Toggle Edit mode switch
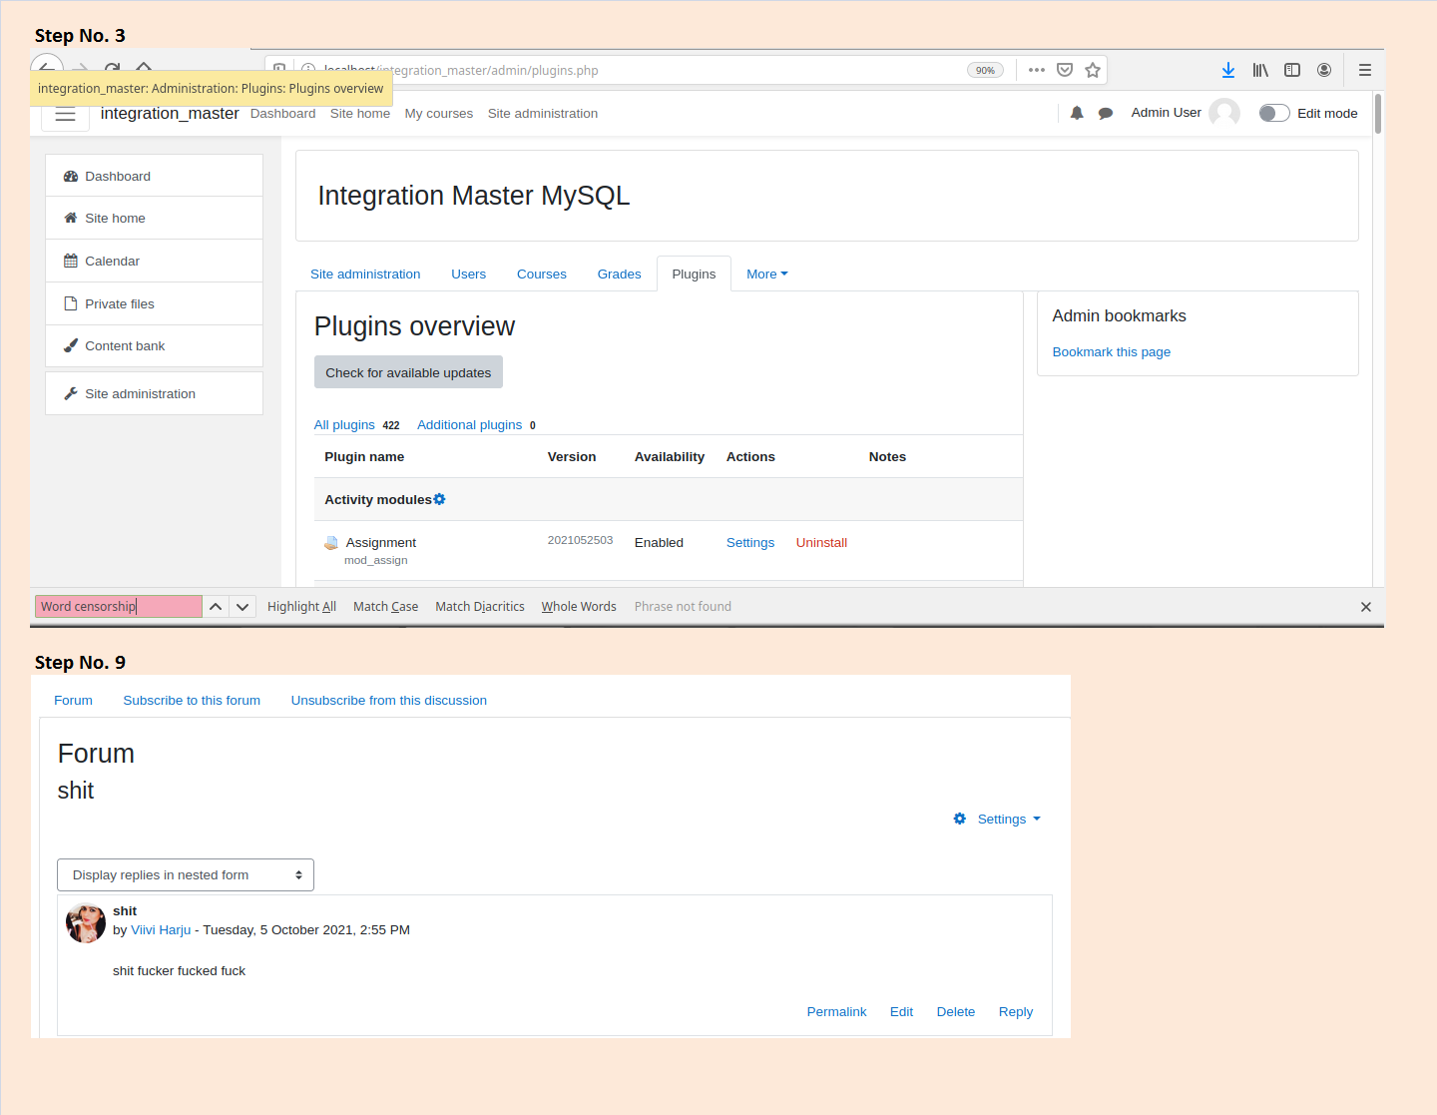This screenshot has width=1437, height=1115. pyautogui.click(x=1274, y=113)
